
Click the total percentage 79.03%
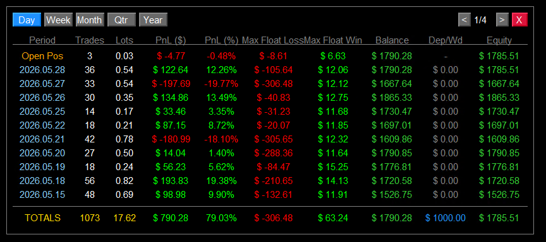click(221, 218)
